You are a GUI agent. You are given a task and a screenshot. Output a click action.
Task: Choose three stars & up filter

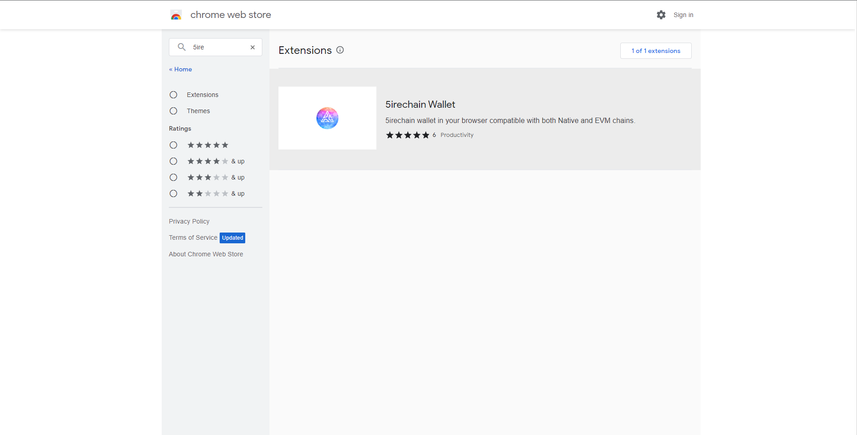coord(173,177)
